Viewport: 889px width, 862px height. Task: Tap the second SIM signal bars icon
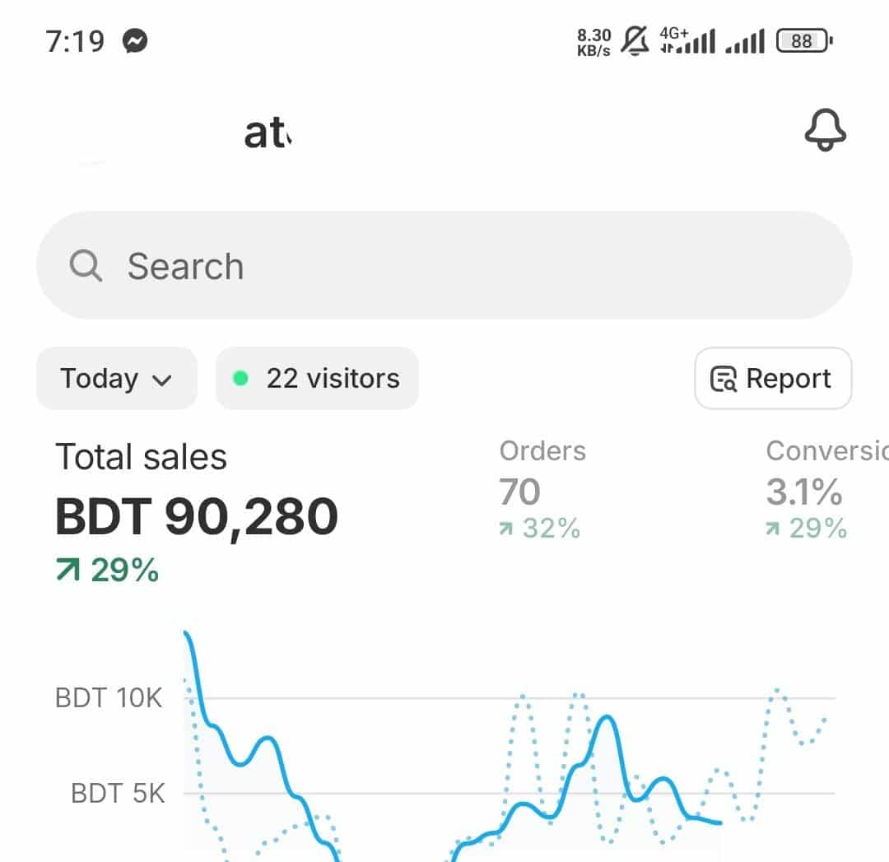745,41
